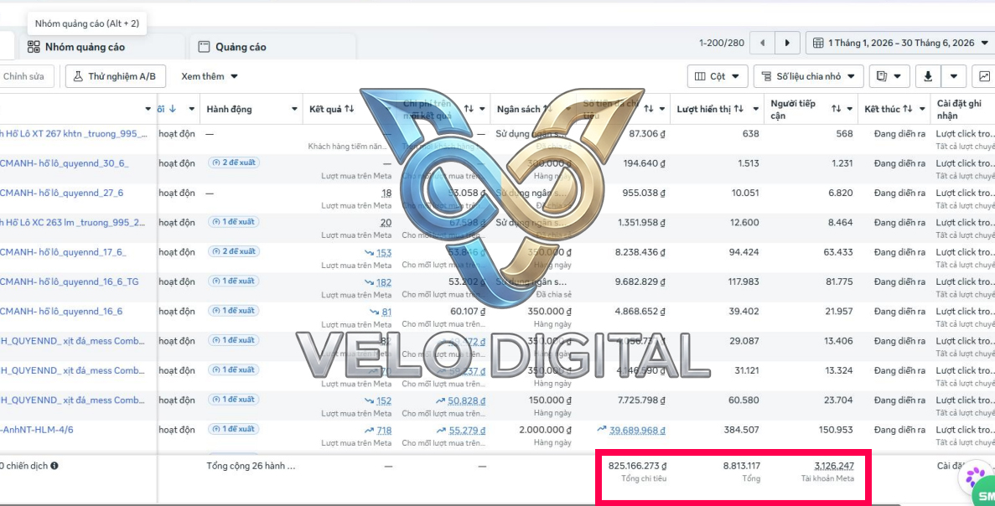Open Số liệu chia nhỏ breakdown dropdown

[808, 76]
